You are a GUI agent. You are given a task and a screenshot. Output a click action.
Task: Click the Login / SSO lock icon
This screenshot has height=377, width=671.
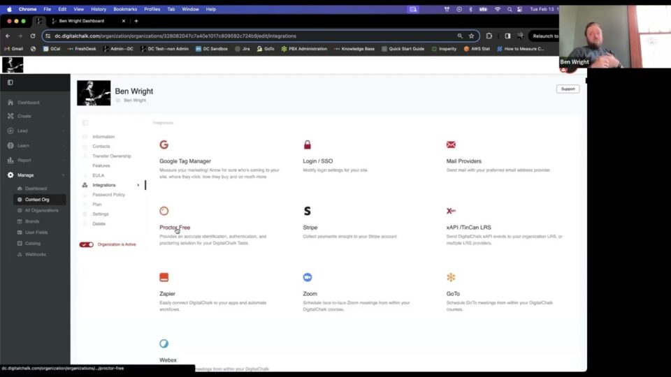coord(308,145)
